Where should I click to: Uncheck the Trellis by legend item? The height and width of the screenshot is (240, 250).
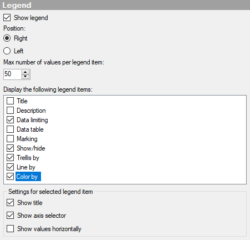[x=10, y=158]
